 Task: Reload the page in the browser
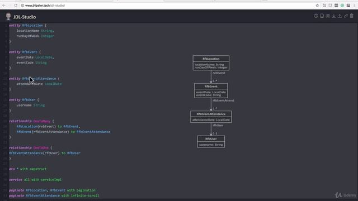click(16, 5)
